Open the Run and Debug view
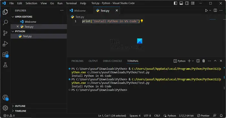This screenshot has height=118, width=226. coord(5,44)
